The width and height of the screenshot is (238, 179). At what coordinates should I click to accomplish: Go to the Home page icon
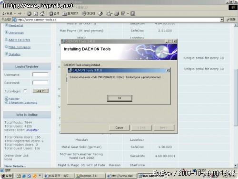click(x=42, y=14)
